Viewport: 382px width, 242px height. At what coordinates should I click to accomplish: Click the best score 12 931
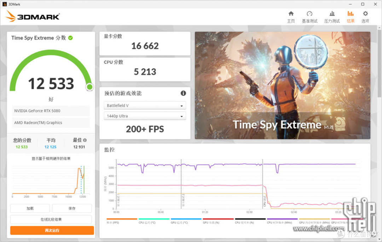[x=79, y=147]
